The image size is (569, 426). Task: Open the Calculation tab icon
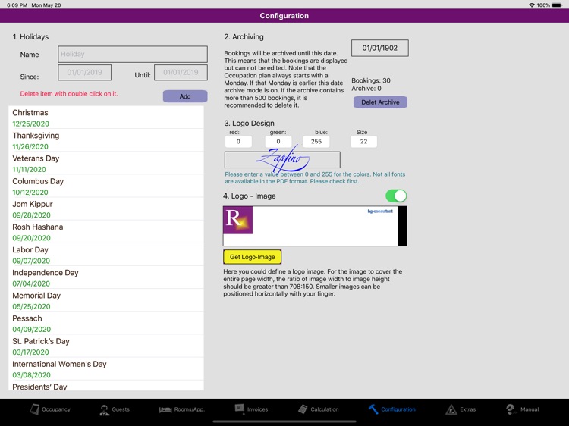point(303,409)
